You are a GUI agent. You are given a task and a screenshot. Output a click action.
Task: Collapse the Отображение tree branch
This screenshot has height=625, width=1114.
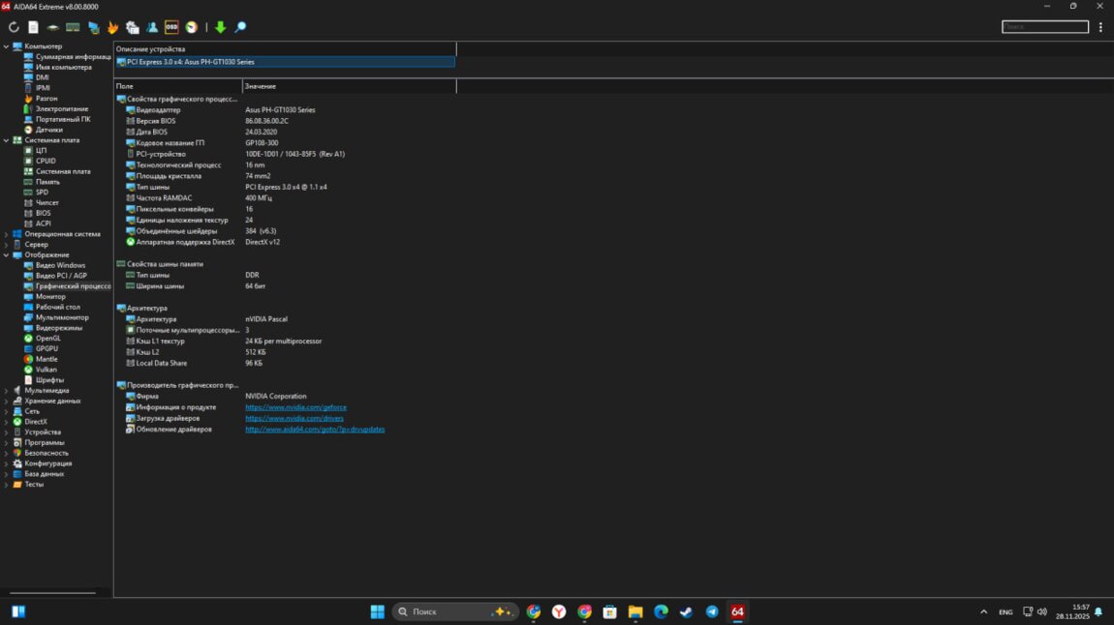tap(6, 254)
